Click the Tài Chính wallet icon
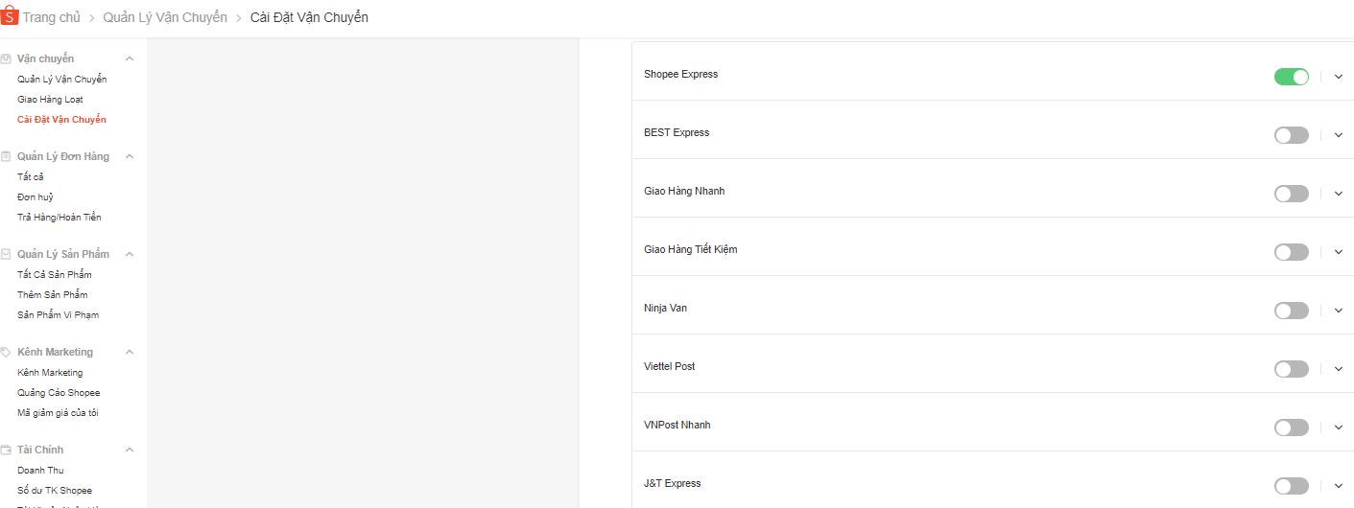Screen dimensions: 1354x508 pyautogui.click(x=7, y=450)
